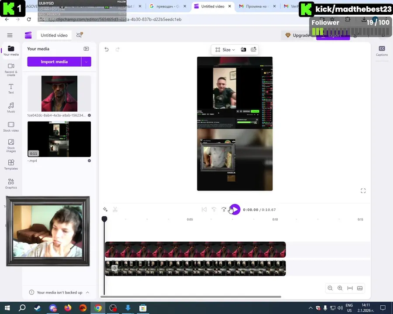Click the timeline playhead marker
The image size is (393, 314).
104,219
